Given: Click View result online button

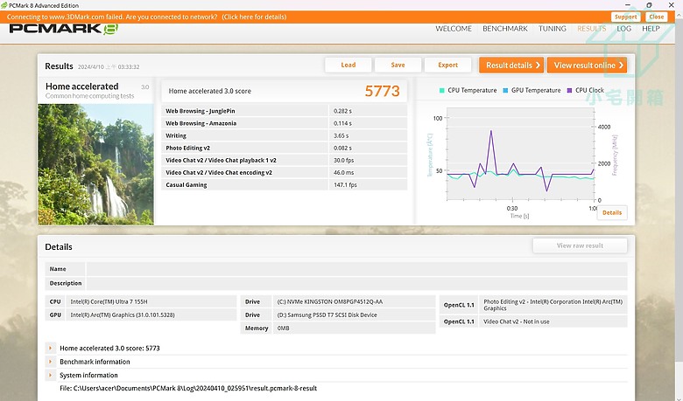Looking at the screenshot, I should coord(588,66).
